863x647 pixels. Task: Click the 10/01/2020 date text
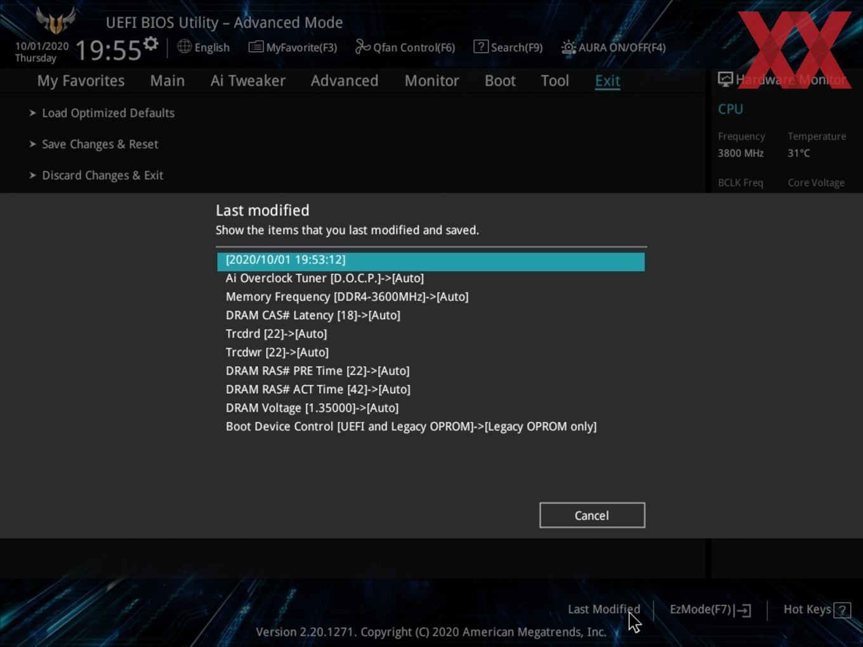42,46
